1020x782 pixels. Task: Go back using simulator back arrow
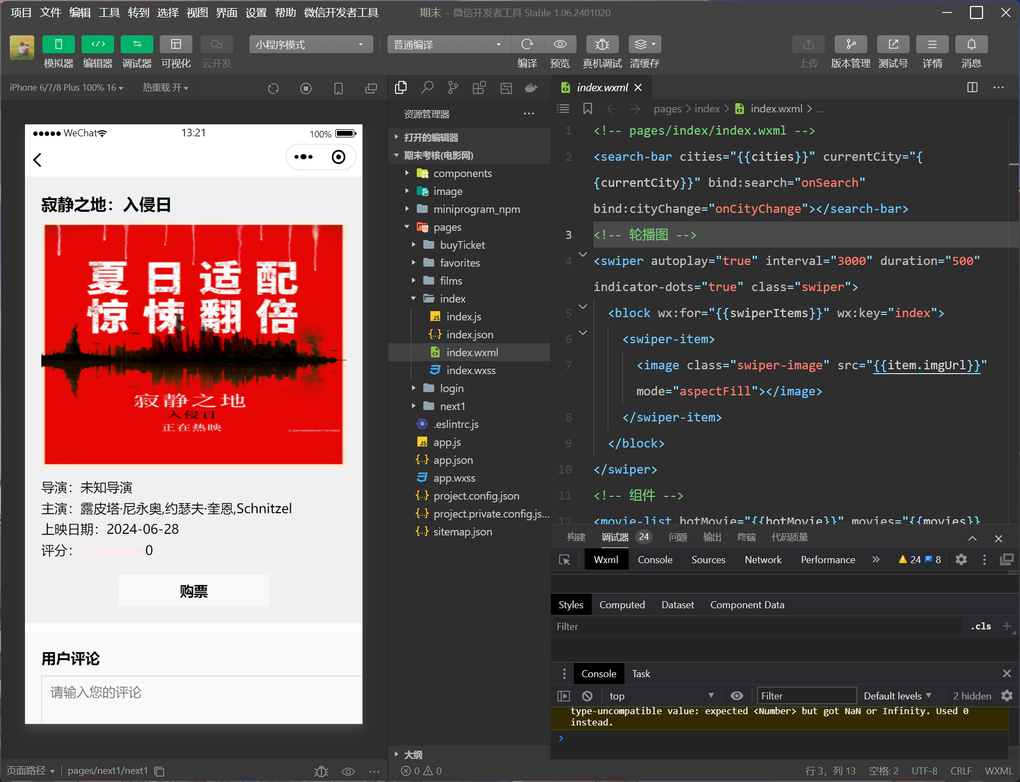tap(37, 160)
